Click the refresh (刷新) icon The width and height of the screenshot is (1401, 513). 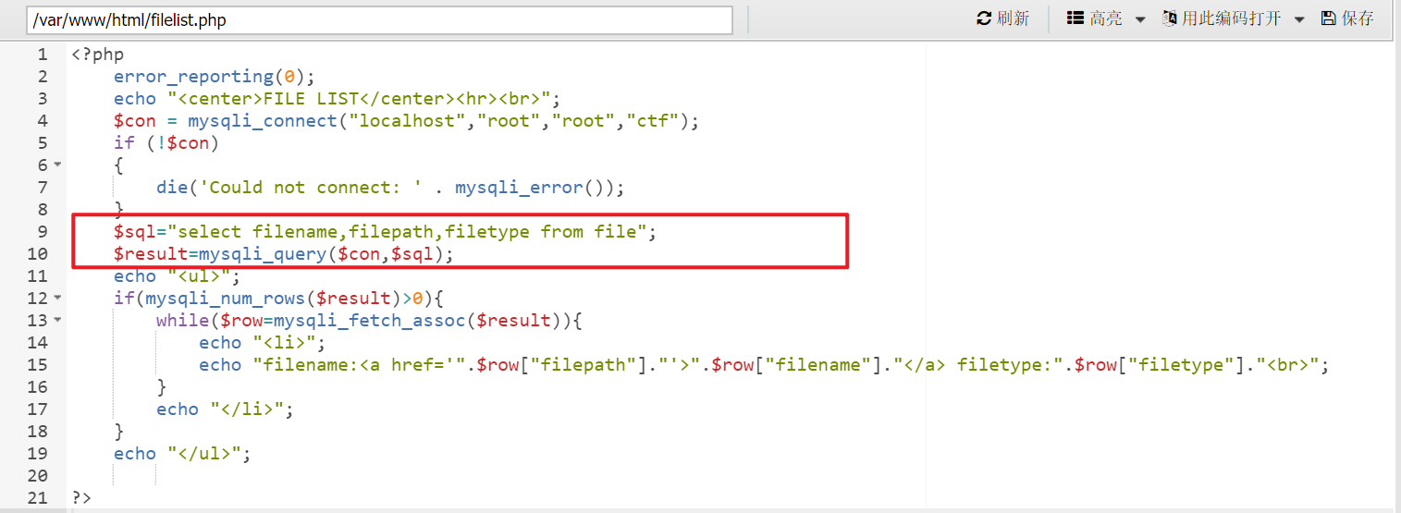984,18
